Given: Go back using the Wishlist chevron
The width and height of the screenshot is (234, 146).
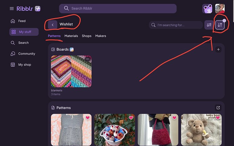Looking at the screenshot, I should [x=53, y=25].
